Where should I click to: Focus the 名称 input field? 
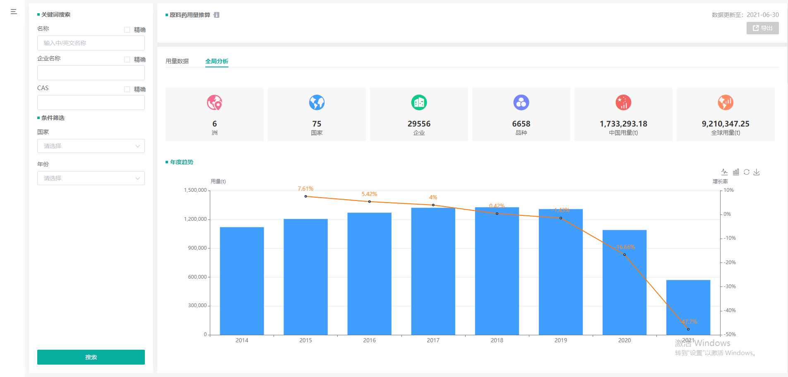[91, 43]
